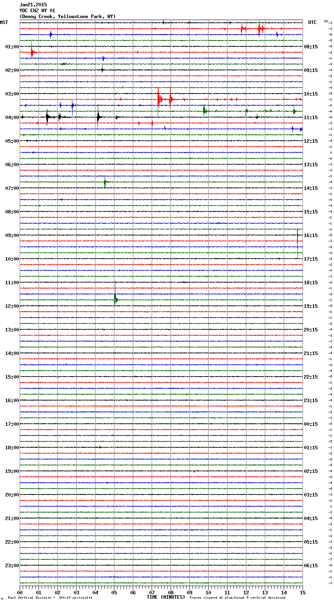Select the 02:00 MST row label

12,70
